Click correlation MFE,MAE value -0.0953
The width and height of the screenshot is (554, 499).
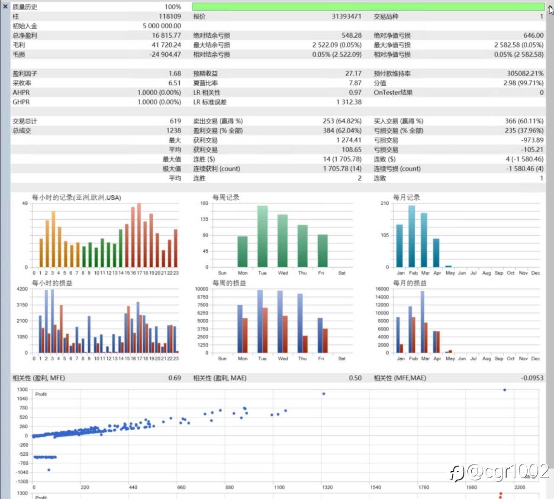click(532, 378)
